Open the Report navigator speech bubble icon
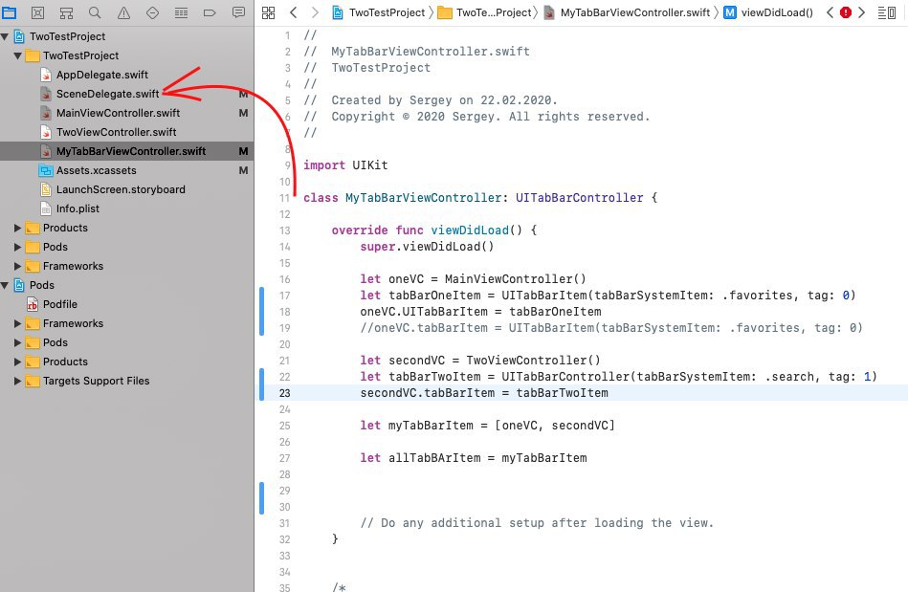This screenshot has width=908, height=592. [x=238, y=12]
